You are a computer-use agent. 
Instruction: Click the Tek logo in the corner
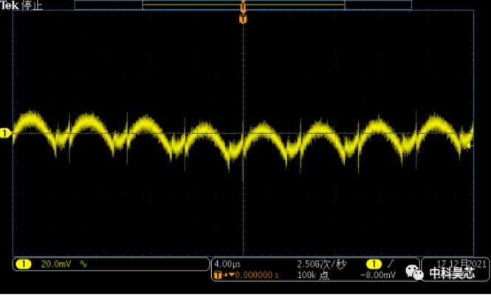(10, 5)
